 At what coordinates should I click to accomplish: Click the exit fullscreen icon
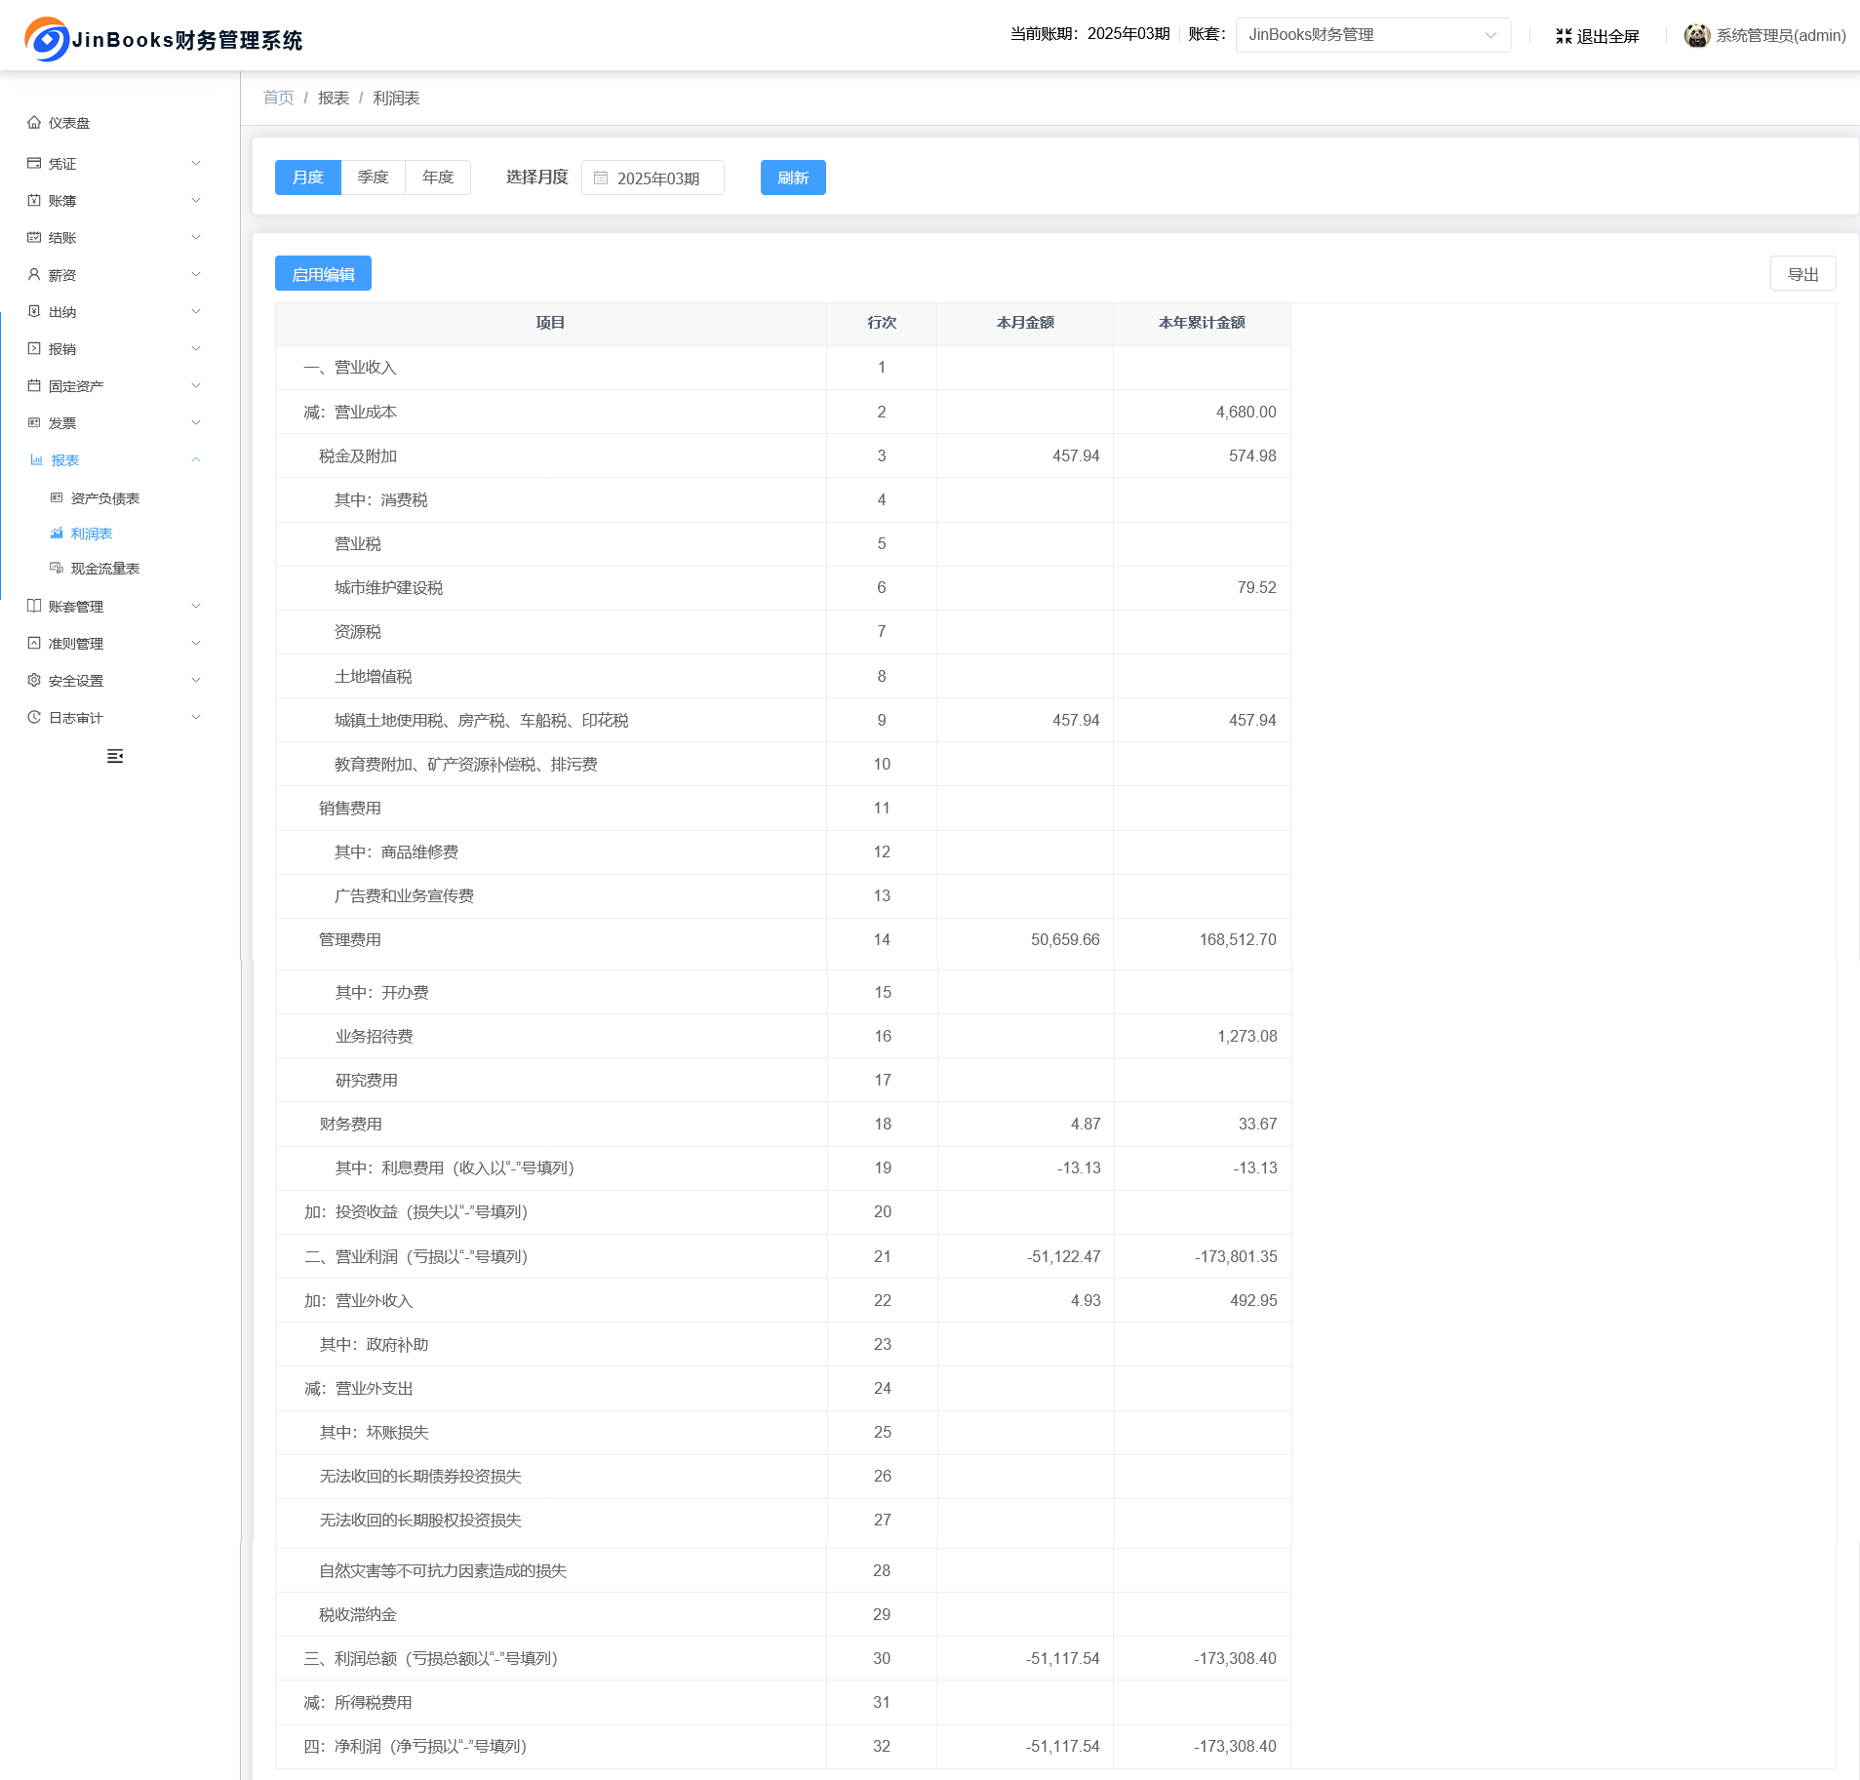[x=1563, y=36]
